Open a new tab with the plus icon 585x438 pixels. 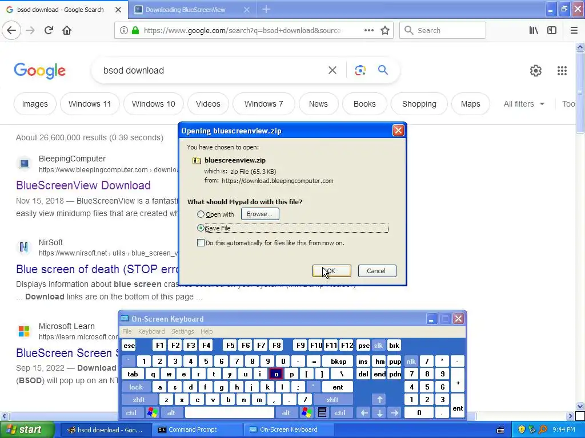tap(266, 9)
